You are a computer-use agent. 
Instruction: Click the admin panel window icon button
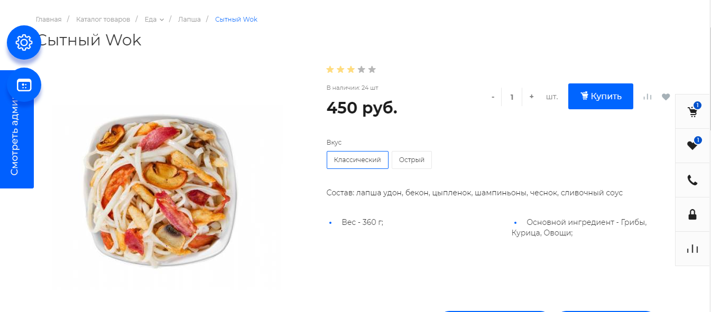coord(24,84)
